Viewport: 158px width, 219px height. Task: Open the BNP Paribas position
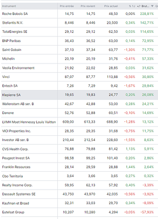(x=80, y=41)
